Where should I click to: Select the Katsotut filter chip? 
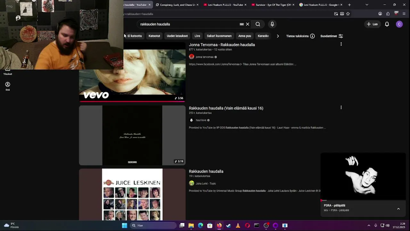coord(154,36)
